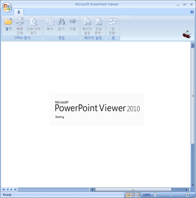
Task: Maximize the PowerPoint Viewer window
Action: click(185, 5)
